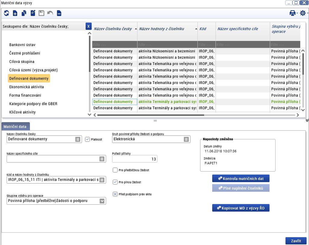Delete the record with the minus document icon
The height and width of the screenshot is (245, 309).
59,13
